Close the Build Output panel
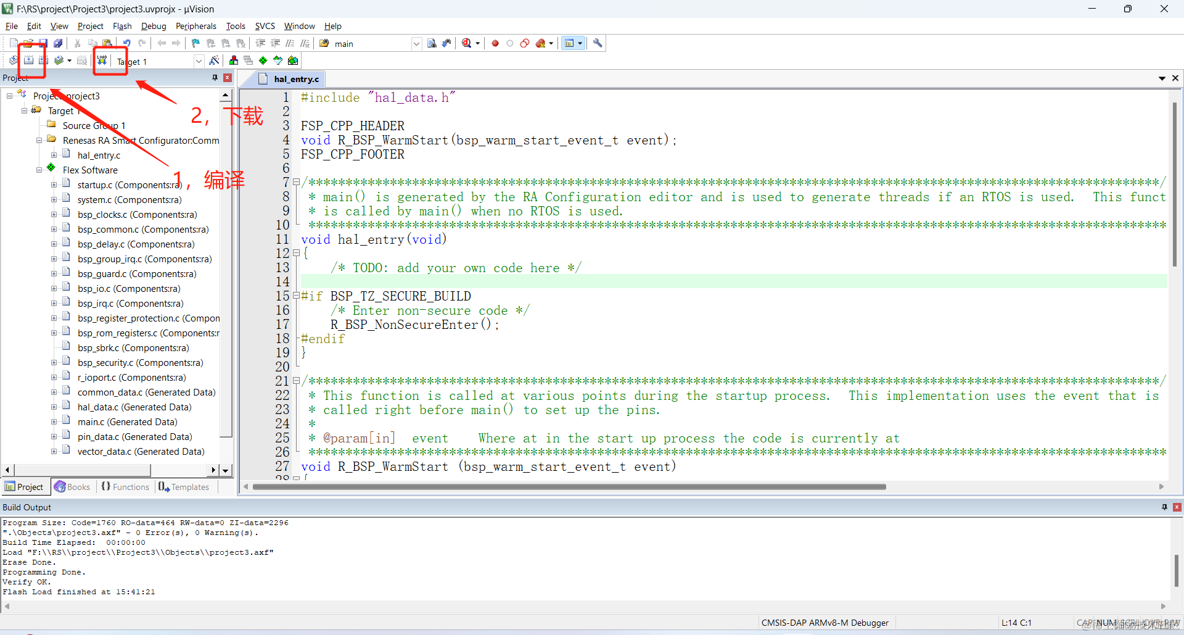The height and width of the screenshot is (635, 1184). point(1177,507)
